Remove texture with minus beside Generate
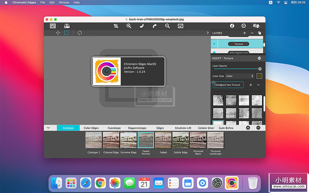The image size is (309, 193). coord(258,85)
